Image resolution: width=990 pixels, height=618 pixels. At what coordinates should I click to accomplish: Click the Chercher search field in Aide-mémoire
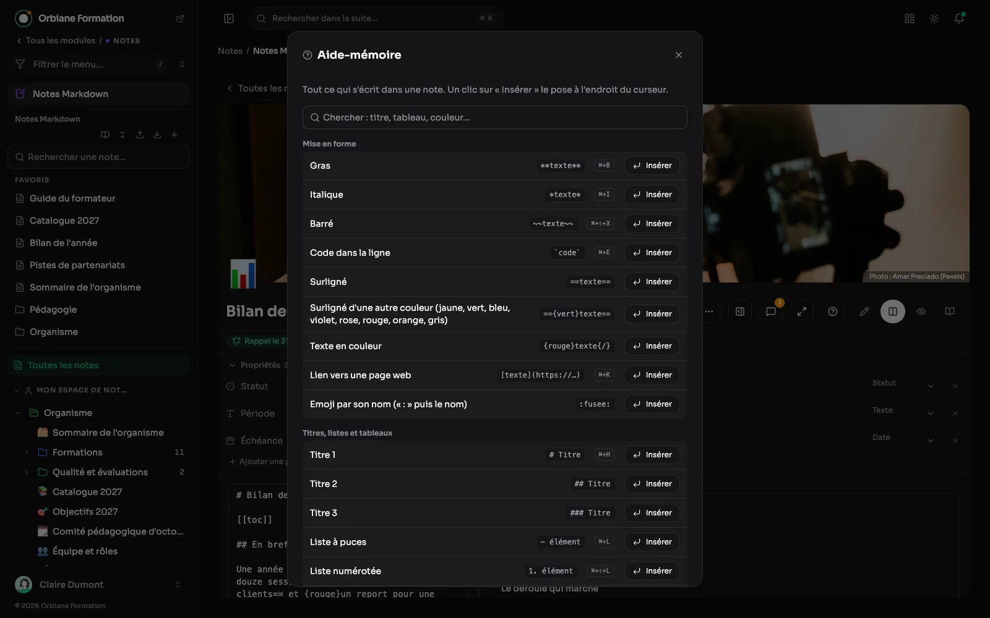click(x=495, y=117)
